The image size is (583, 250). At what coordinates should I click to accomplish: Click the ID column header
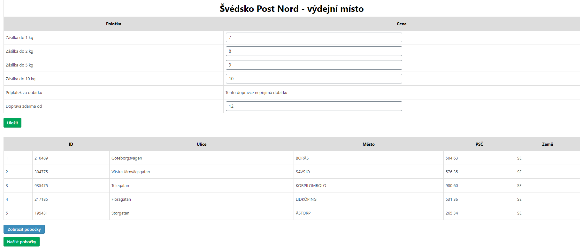click(71, 144)
